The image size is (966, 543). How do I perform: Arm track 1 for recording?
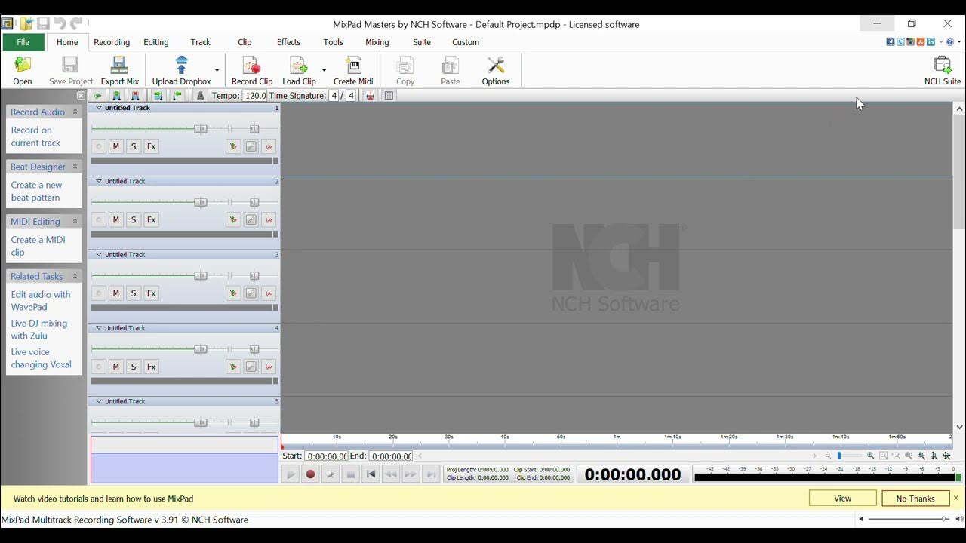tap(98, 146)
